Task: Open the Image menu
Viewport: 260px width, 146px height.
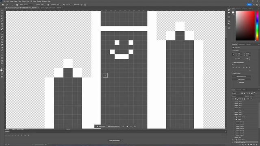Action: click(11, 1)
